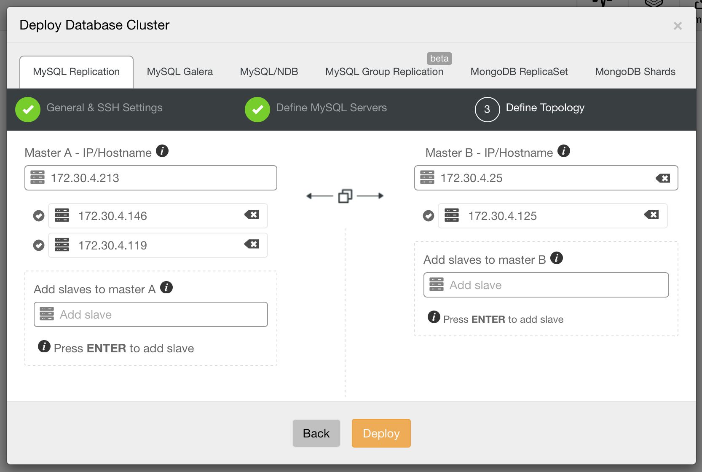Click the Master B IP/Hostname field 172.30.4.25
Viewport: 702px width, 472px height.
click(546, 178)
